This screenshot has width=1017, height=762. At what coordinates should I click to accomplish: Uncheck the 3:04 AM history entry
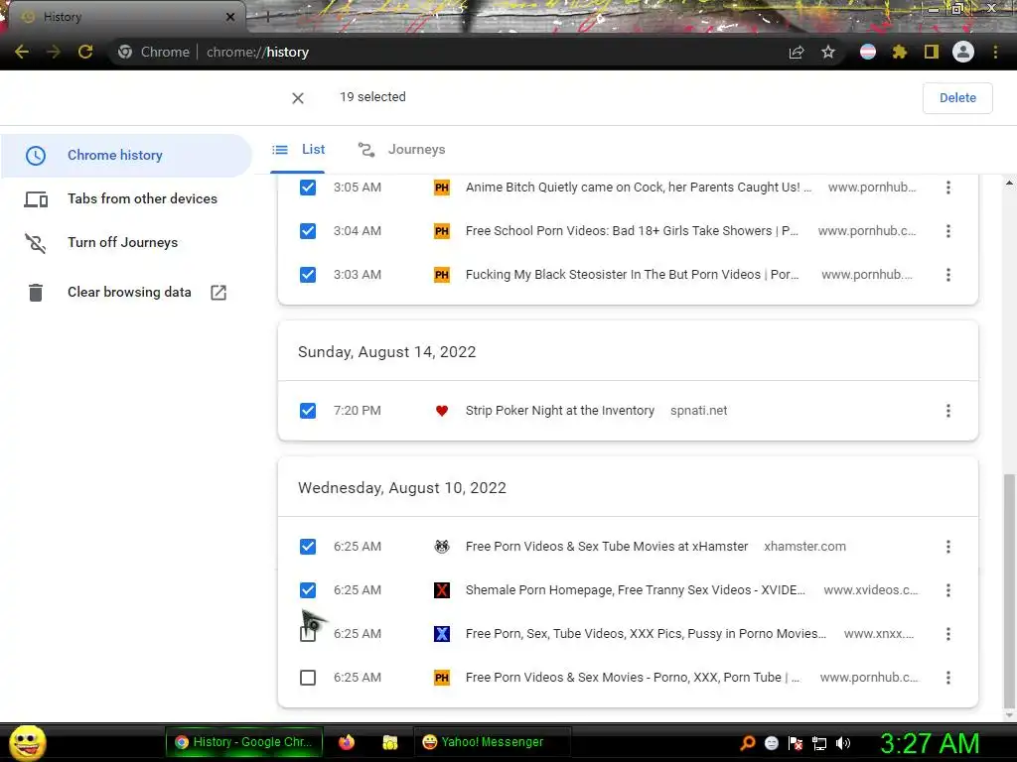[x=308, y=231]
